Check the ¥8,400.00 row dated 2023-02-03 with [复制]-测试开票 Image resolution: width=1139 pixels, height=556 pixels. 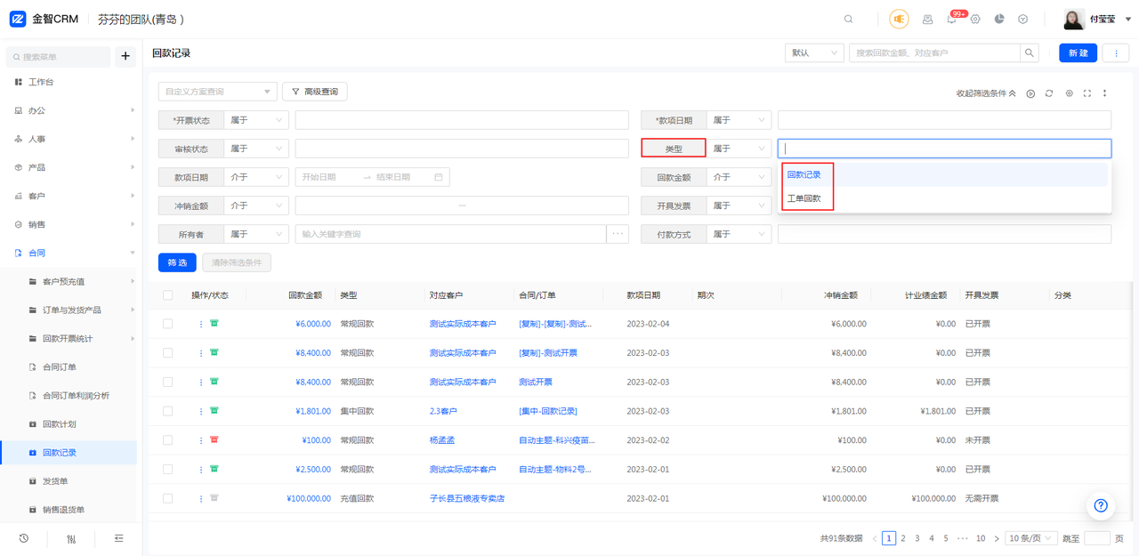click(x=167, y=353)
